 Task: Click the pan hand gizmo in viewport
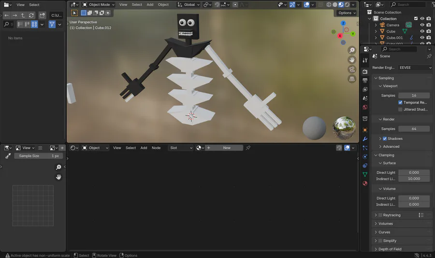[x=352, y=60]
